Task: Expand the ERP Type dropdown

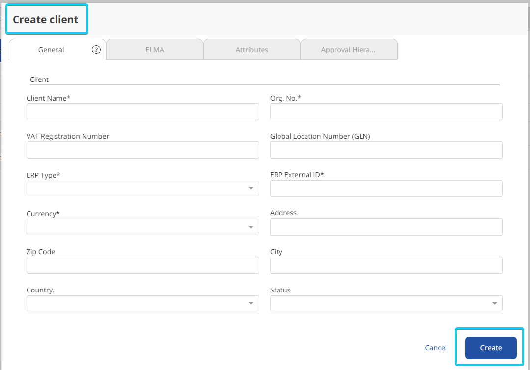Action: (143, 188)
